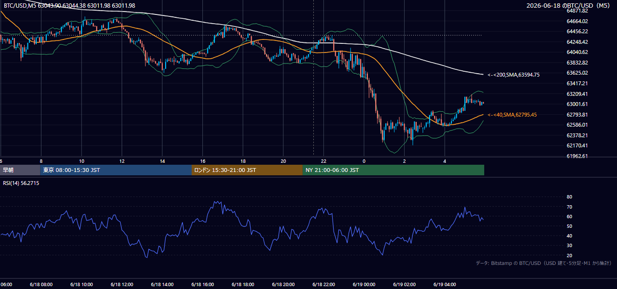Click the 6/19 00:00 time label
The height and width of the screenshot is (289, 617).
pos(364,285)
